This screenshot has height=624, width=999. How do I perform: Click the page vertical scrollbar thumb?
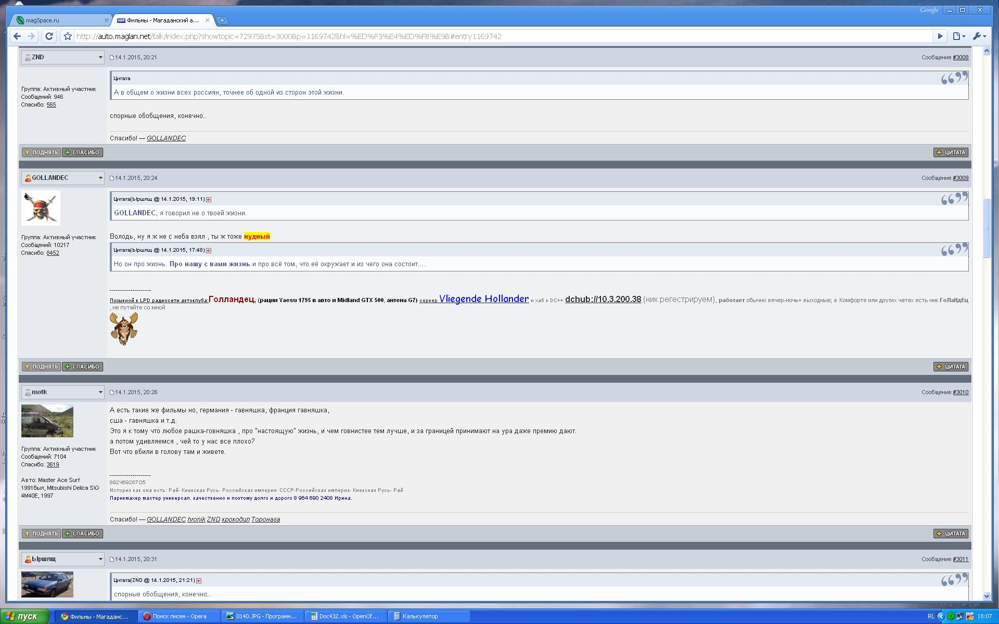(987, 228)
